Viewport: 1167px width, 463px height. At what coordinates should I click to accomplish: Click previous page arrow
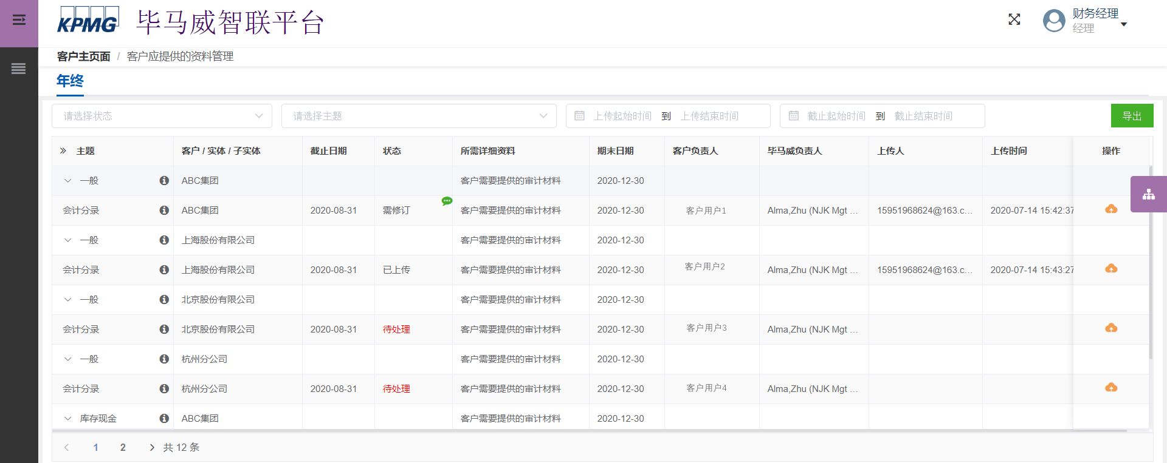coord(66,447)
